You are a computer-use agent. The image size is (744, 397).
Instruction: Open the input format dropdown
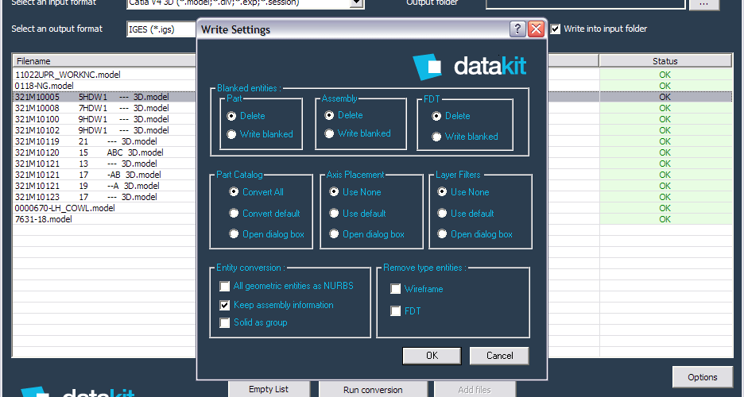click(357, 3)
